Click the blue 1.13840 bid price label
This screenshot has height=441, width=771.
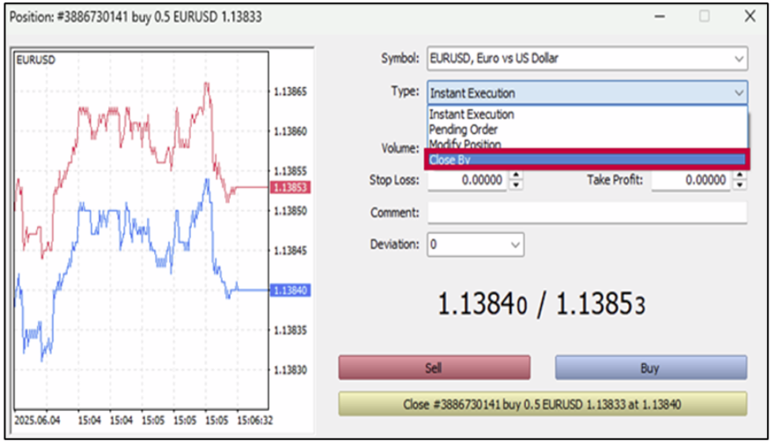[x=290, y=290]
